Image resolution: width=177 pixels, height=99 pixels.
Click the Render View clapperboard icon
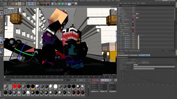[41, 4]
